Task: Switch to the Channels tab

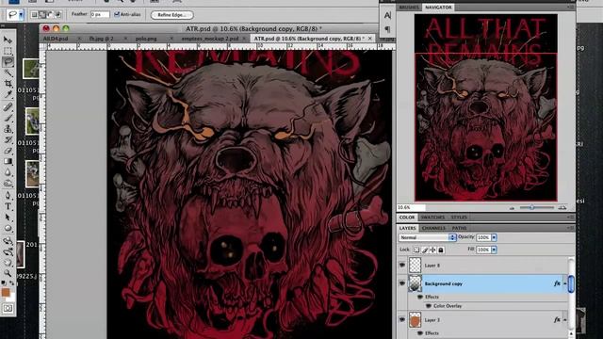Action: (x=433, y=228)
